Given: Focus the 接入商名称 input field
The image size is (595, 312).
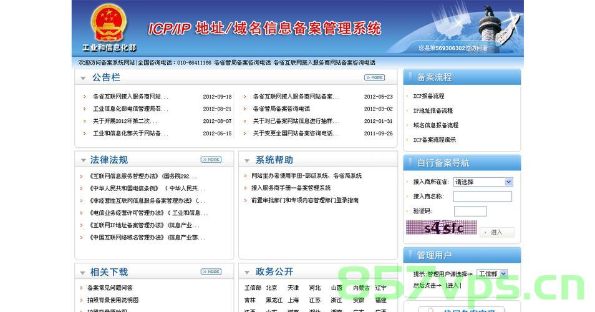Looking at the screenshot, I should tap(482, 196).
